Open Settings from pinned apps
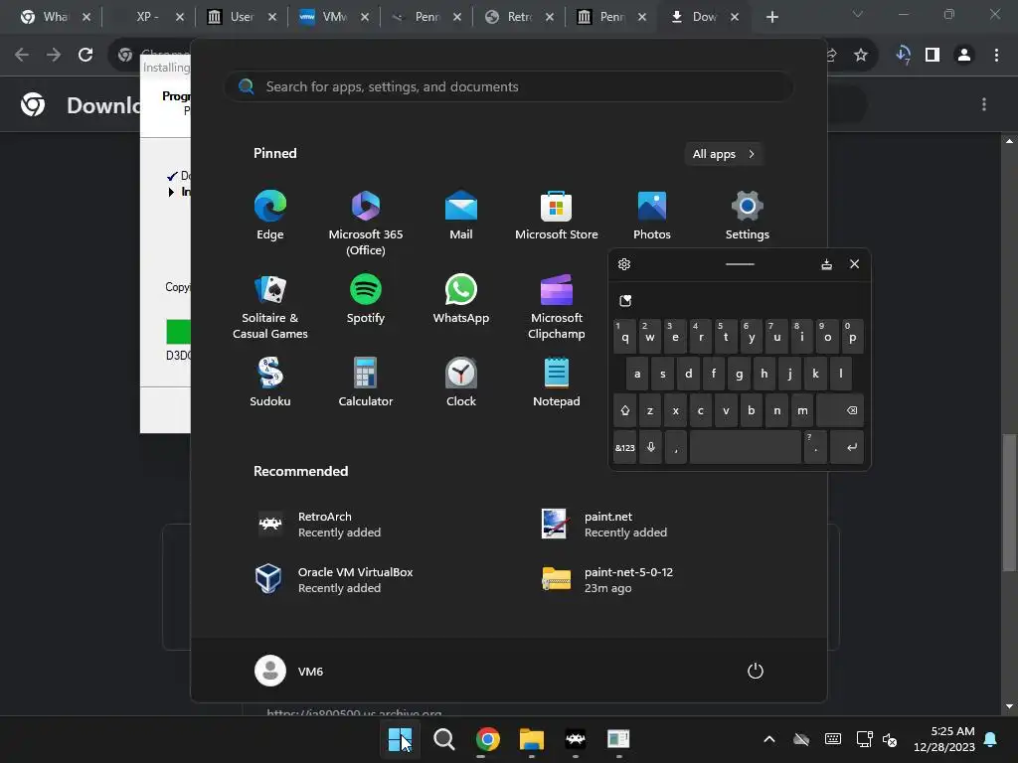This screenshot has width=1018, height=763. [748, 216]
